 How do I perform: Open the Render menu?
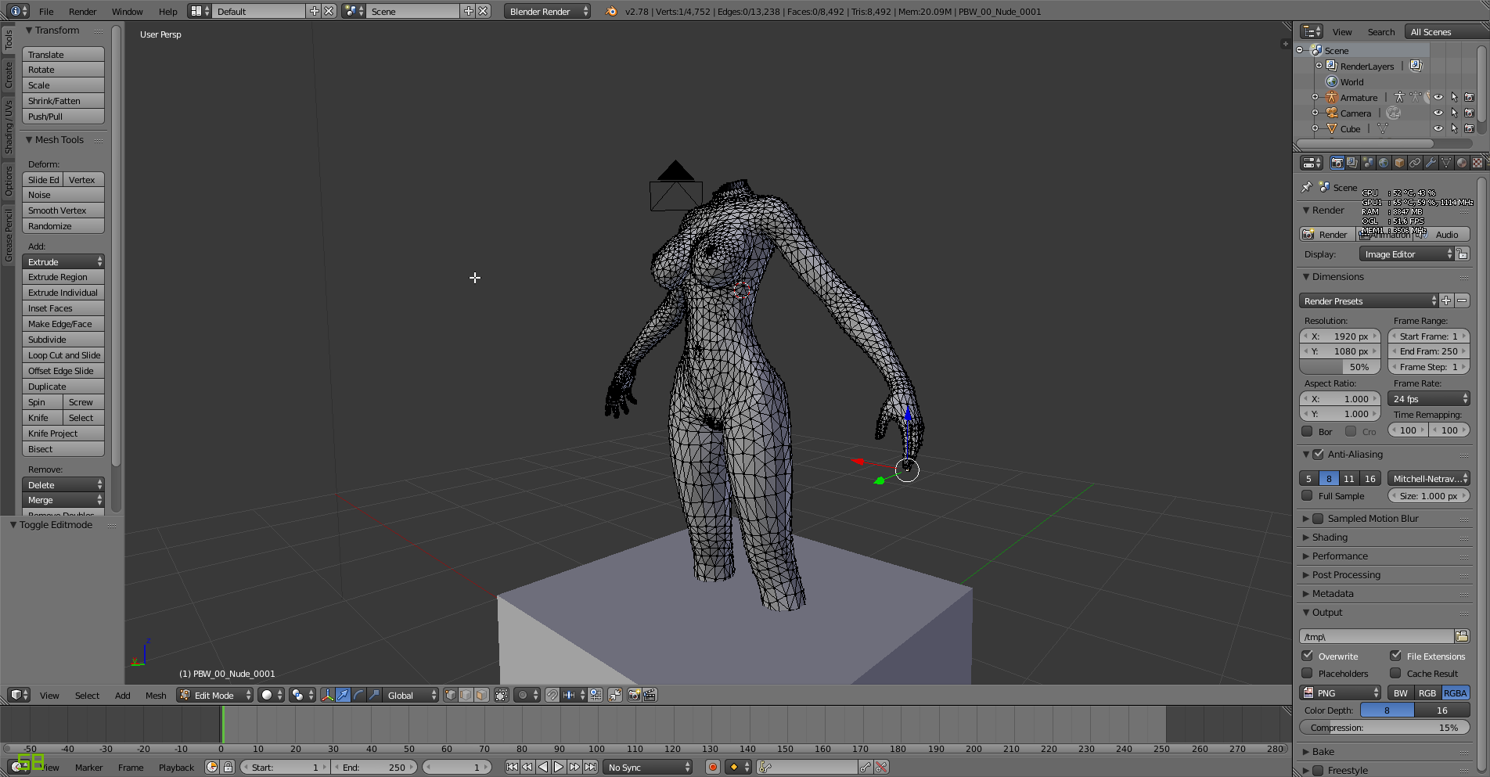(x=82, y=12)
